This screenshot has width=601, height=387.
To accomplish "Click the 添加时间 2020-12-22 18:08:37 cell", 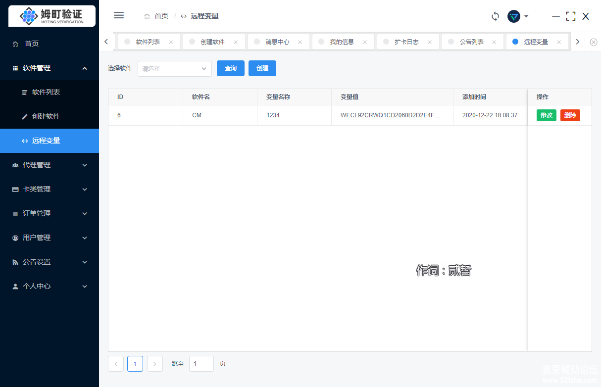I will tap(490, 115).
